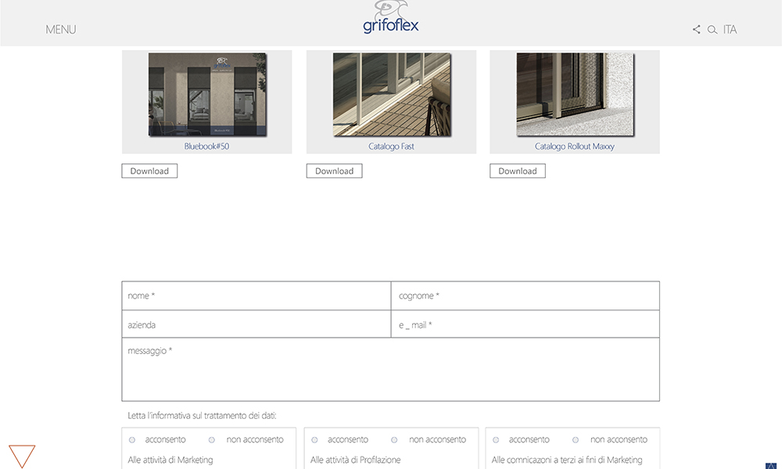Download the Bluebook#50 catalog
782x469 pixels.
pyautogui.click(x=149, y=171)
